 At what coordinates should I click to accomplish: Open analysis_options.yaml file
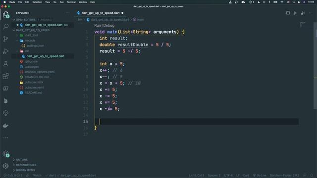click(x=40, y=72)
